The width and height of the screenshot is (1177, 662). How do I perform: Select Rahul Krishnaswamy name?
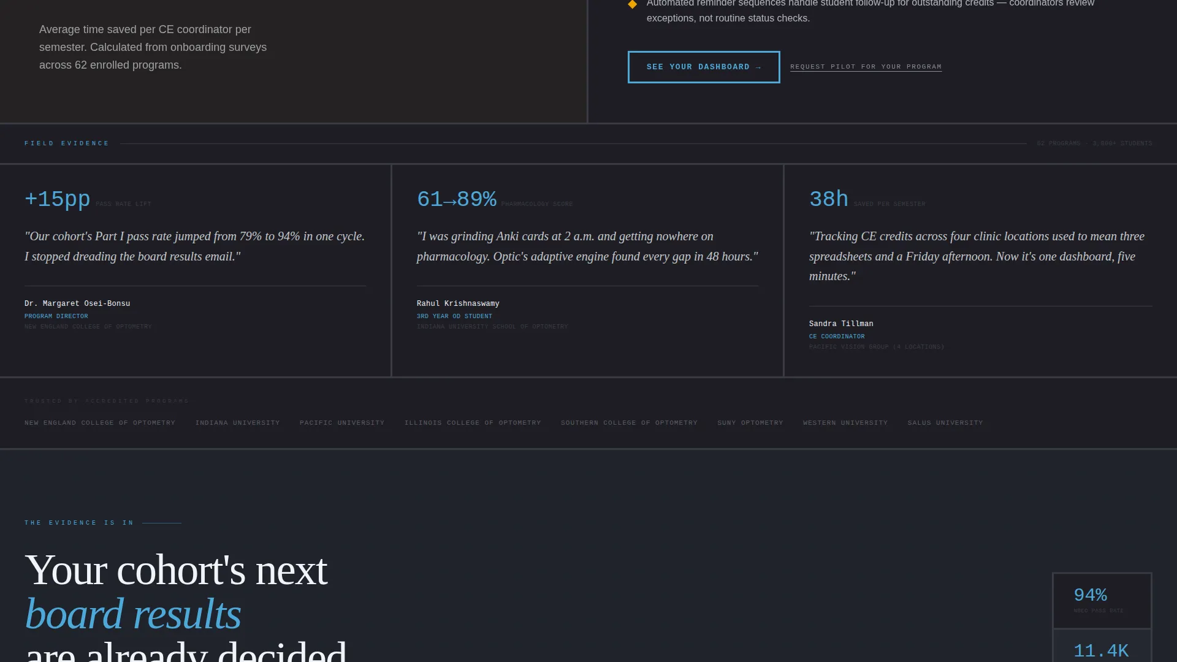[458, 303]
